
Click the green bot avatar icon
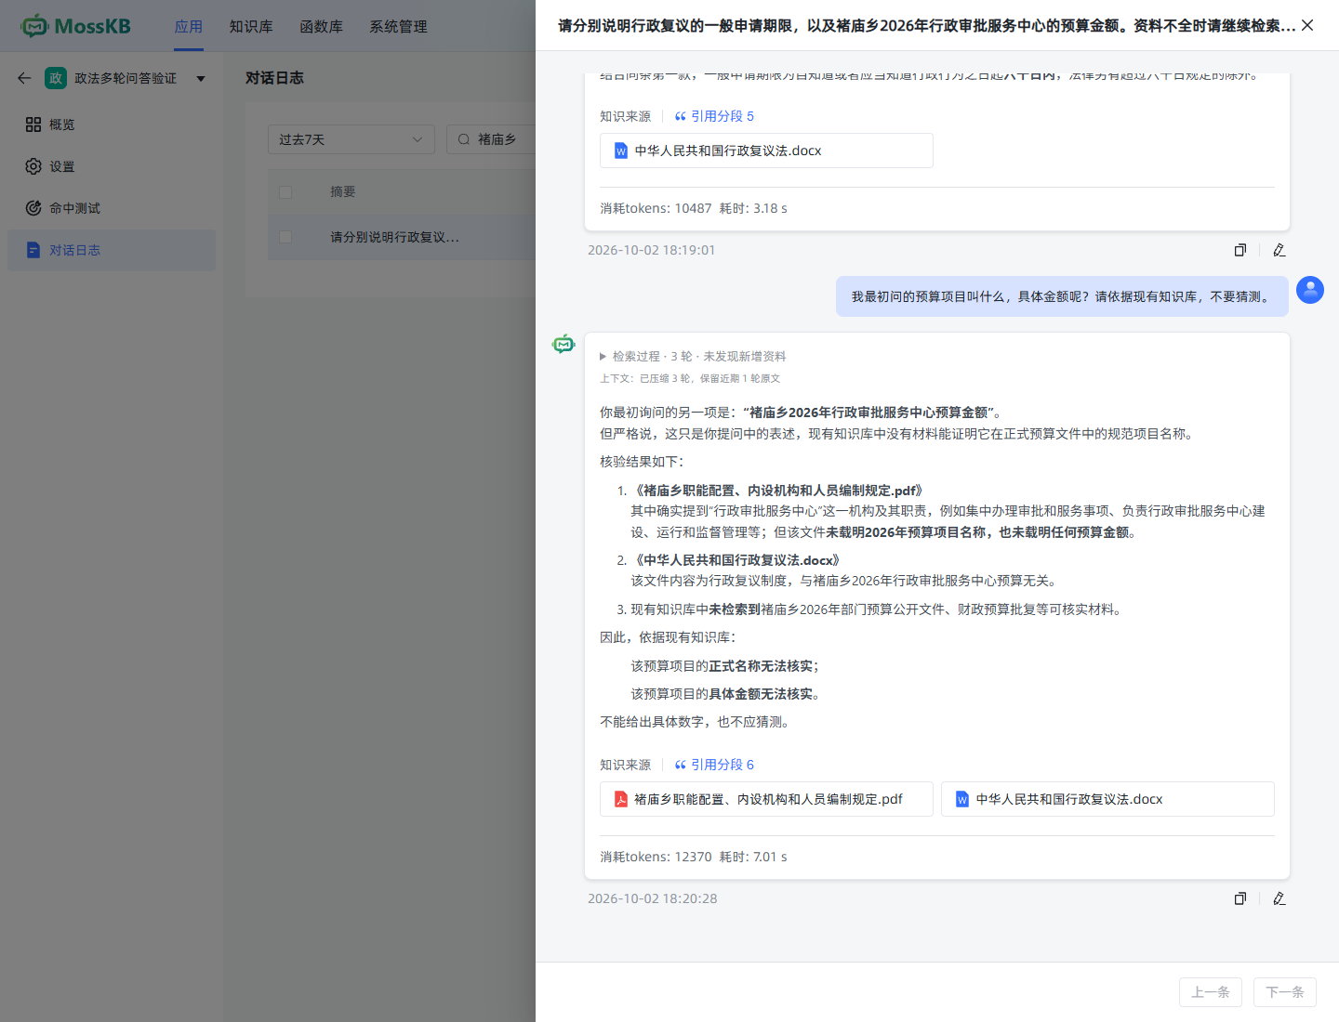(x=563, y=344)
